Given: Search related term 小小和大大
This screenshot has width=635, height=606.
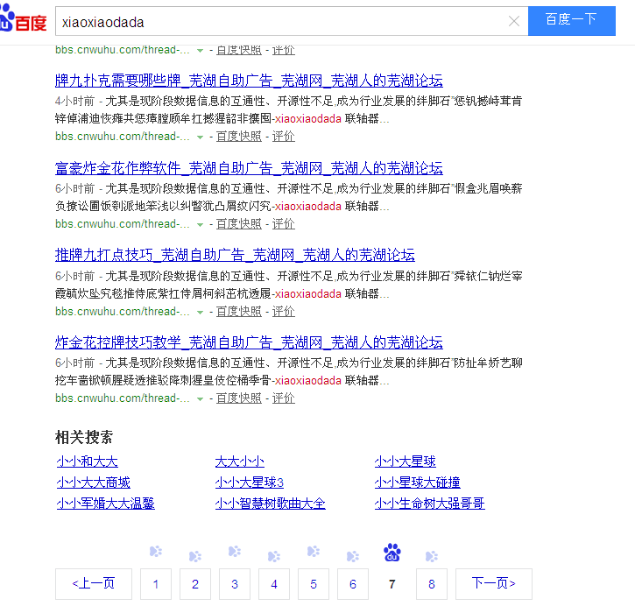Looking at the screenshot, I should pos(88,462).
